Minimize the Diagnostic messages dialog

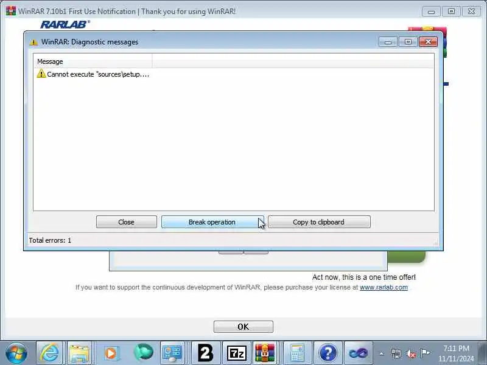click(388, 42)
